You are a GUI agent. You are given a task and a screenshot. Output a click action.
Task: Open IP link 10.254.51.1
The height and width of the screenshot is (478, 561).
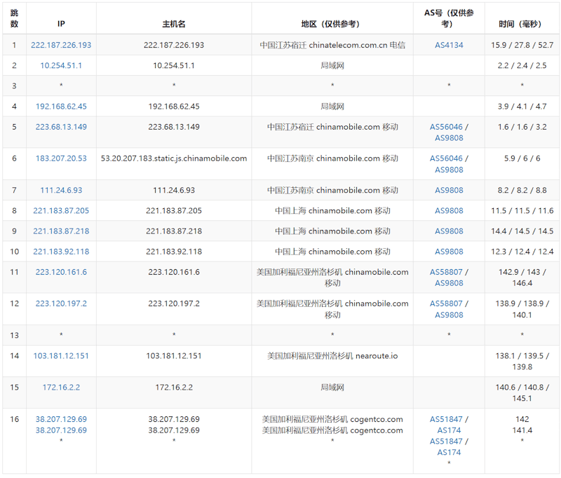click(61, 65)
